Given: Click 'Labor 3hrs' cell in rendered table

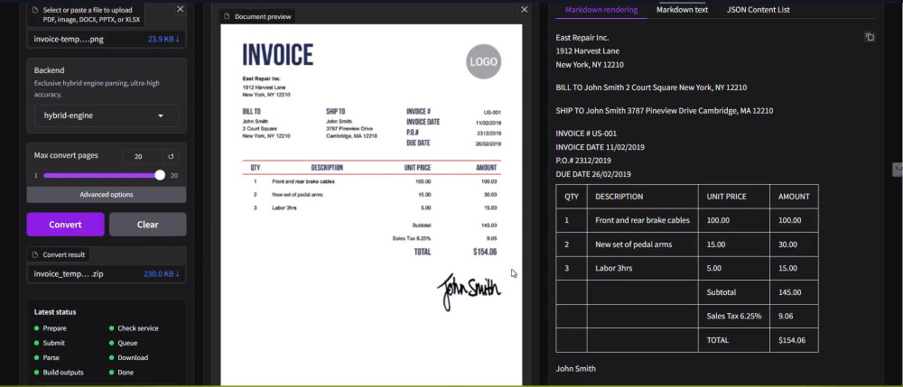Looking at the screenshot, I should tap(642, 269).
